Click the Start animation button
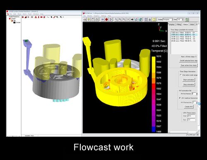The height and width of the screenshot is (160, 207). [x=189, y=80]
